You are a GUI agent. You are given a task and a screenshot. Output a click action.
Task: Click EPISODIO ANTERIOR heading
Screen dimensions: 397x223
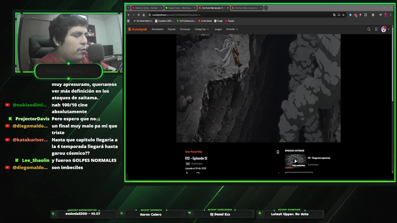(295, 151)
